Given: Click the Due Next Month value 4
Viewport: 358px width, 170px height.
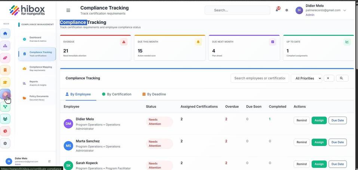Looking at the screenshot, I should click(x=214, y=51).
